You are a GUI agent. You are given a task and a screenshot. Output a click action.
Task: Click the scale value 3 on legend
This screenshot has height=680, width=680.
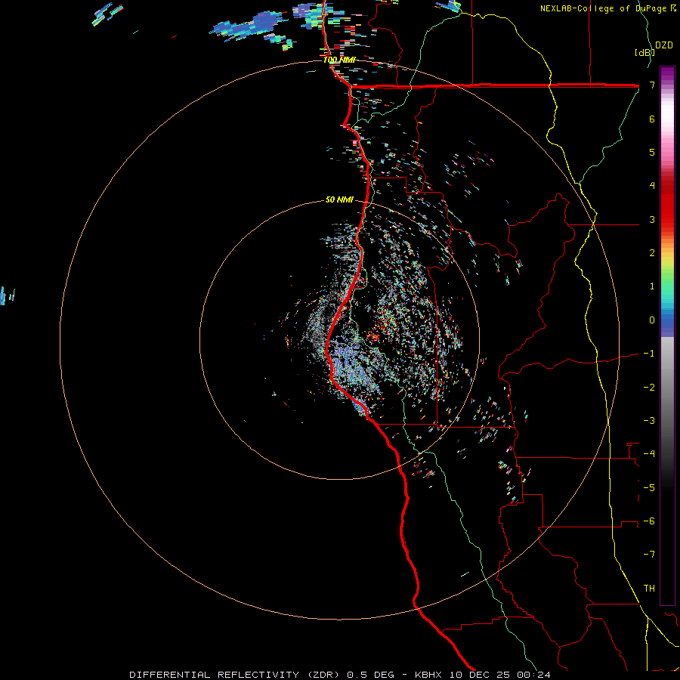point(652,220)
